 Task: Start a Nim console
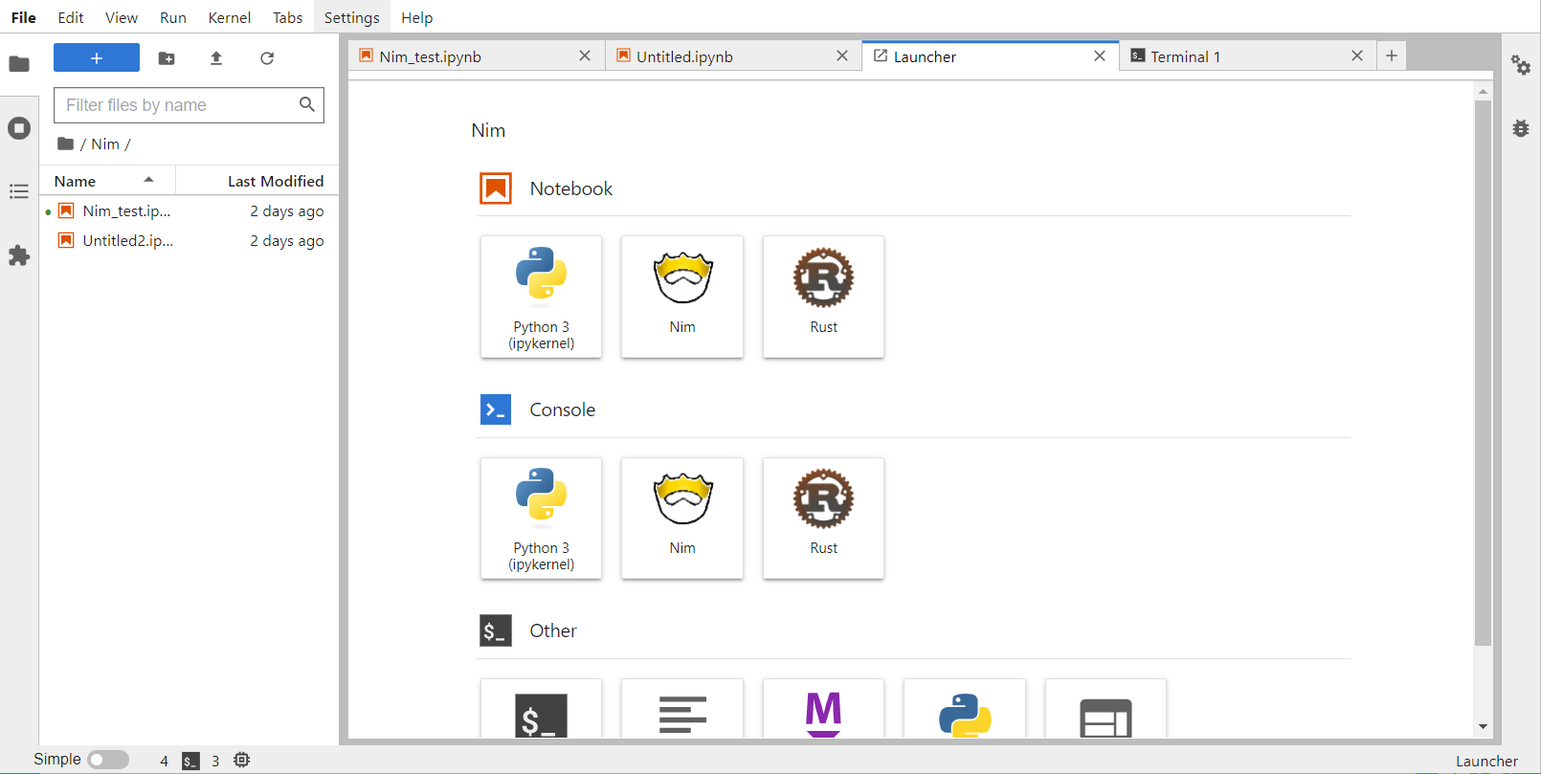pos(682,518)
